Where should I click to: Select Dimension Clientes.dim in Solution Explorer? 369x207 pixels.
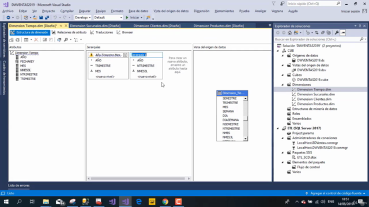(x=314, y=99)
